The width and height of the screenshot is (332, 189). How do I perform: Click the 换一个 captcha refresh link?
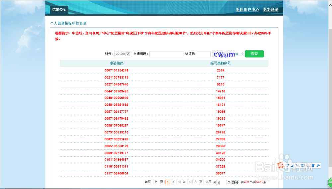pos(239,54)
